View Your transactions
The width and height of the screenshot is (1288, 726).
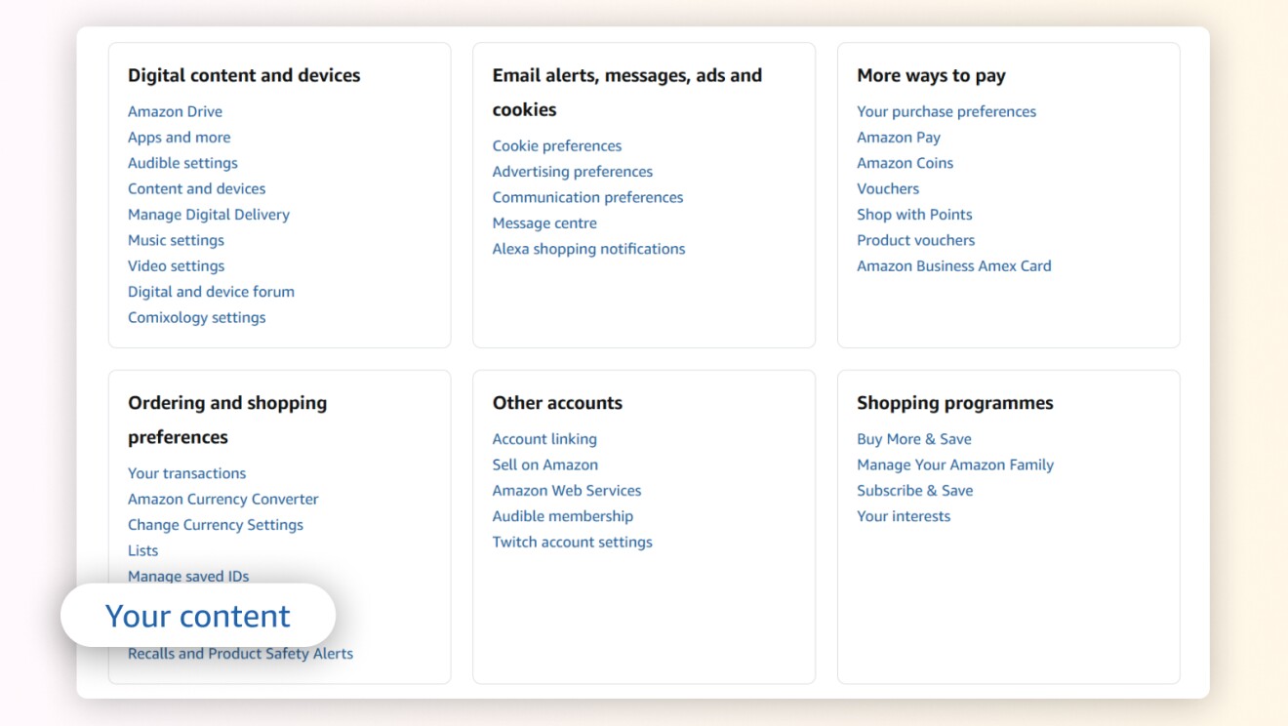click(x=186, y=473)
